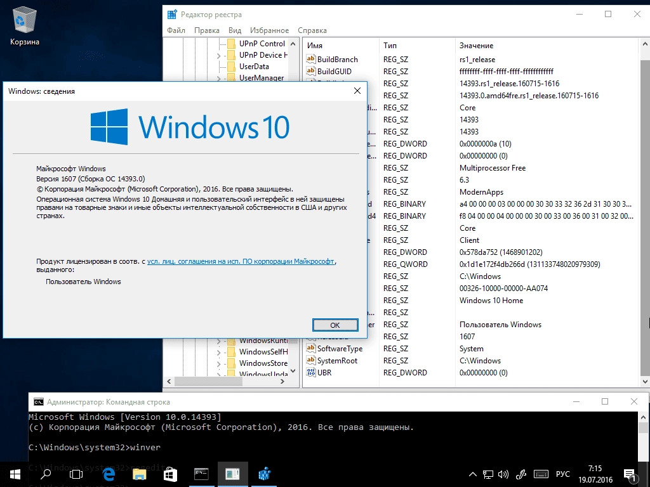Screen dimensions: 650x487
Task: Expand the WindowsSelfH tree node
Action: 219,353
